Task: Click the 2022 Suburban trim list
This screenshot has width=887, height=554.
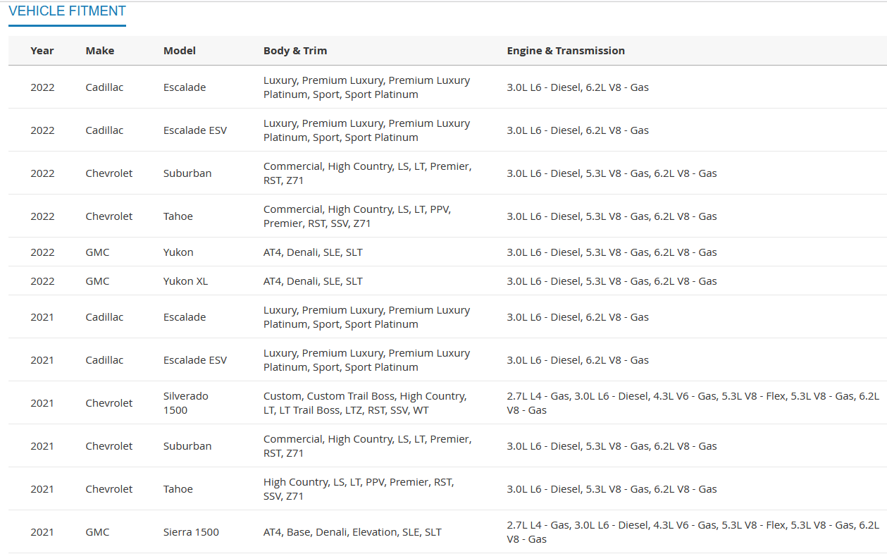Action: pyautogui.click(x=368, y=173)
